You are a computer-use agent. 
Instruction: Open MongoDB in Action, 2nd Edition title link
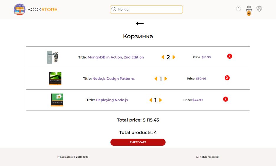click(x=116, y=57)
